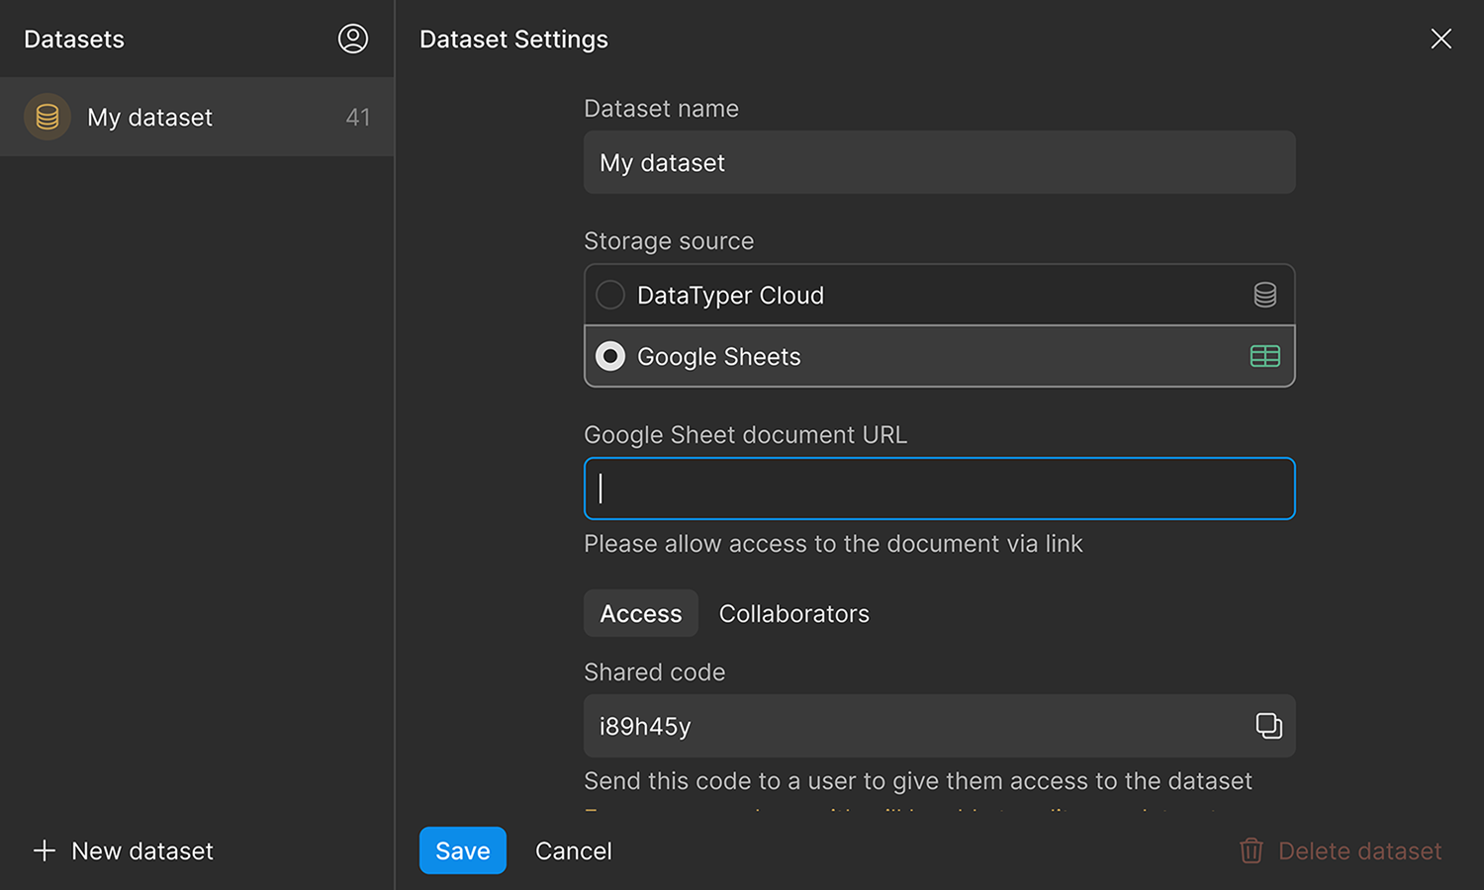The image size is (1484, 890).
Task: Click the plus icon beside New dataset
Action: 44,850
